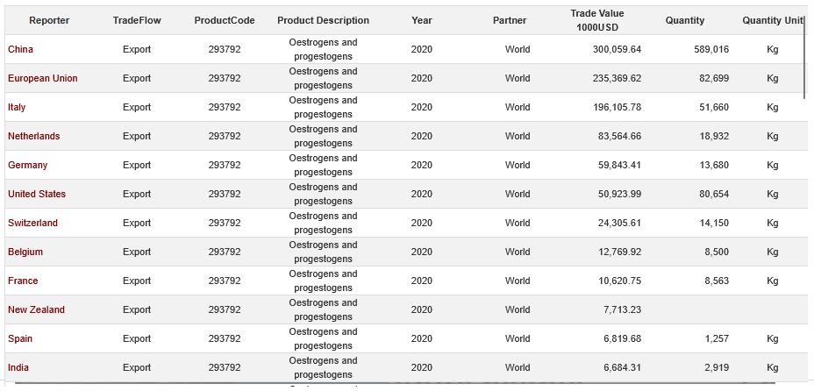Click the New Zealand link
The width and height of the screenshot is (814, 391).
(x=37, y=309)
